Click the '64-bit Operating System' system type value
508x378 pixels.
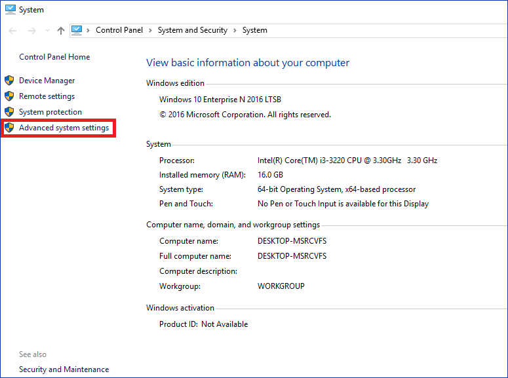click(337, 189)
